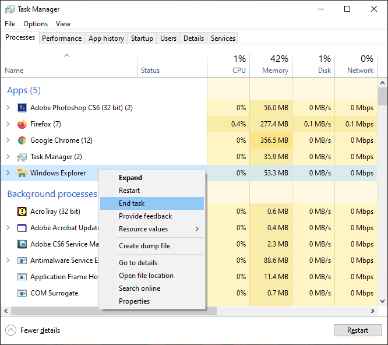This screenshot has width=388, height=345.
Task: Click the Firefox icon in Apps
Action: pos(22,124)
